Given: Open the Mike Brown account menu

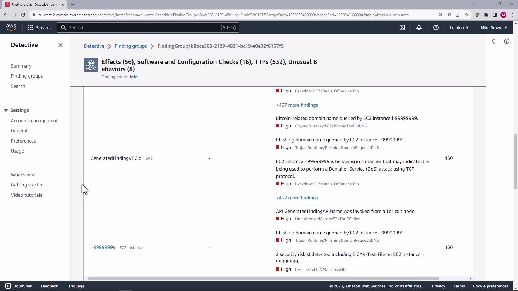Looking at the screenshot, I should (x=494, y=27).
